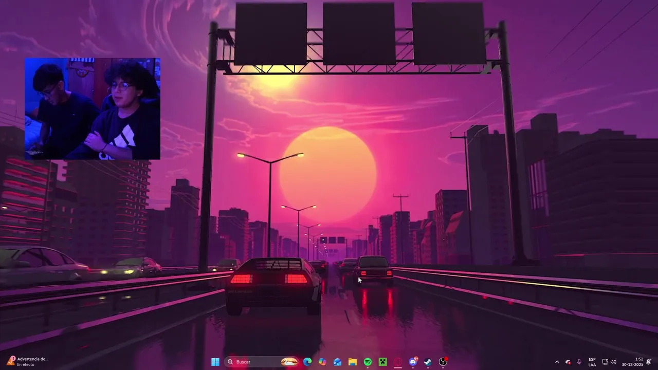Open Discord from the taskbar
The width and height of the screenshot is (658, 370).
click(x=413, y=362)
